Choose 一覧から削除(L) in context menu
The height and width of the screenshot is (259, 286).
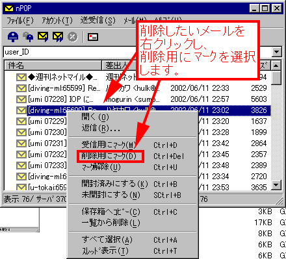pos(133,223)
